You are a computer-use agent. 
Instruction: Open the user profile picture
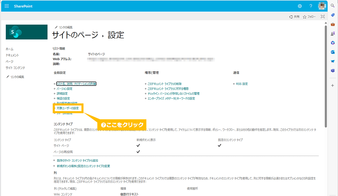coord(322,6)
